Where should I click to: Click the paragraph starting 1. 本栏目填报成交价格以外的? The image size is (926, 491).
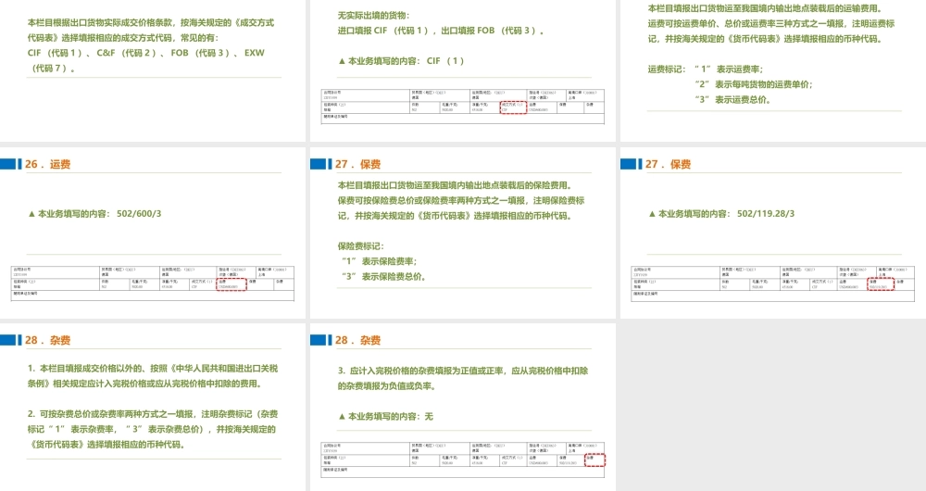tap(153, 376)
